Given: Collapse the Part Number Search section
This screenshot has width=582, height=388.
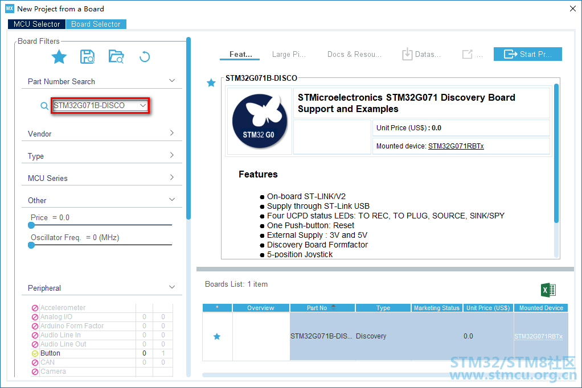Looking at the screenshot, I should (172, 81).
